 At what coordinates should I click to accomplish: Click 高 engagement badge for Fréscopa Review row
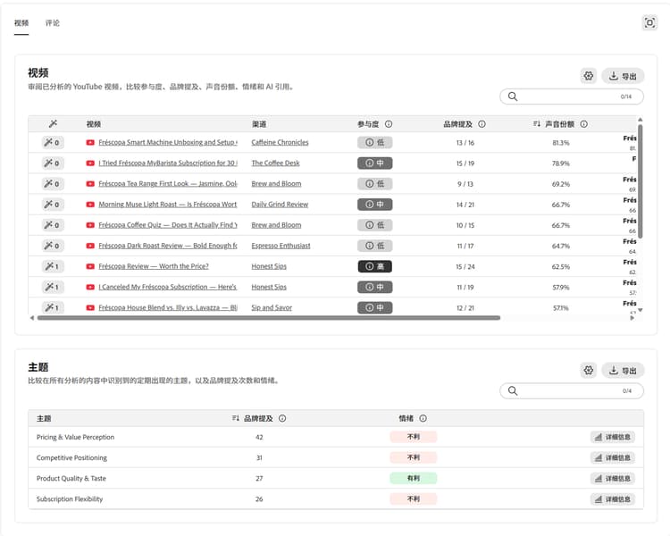374,266
